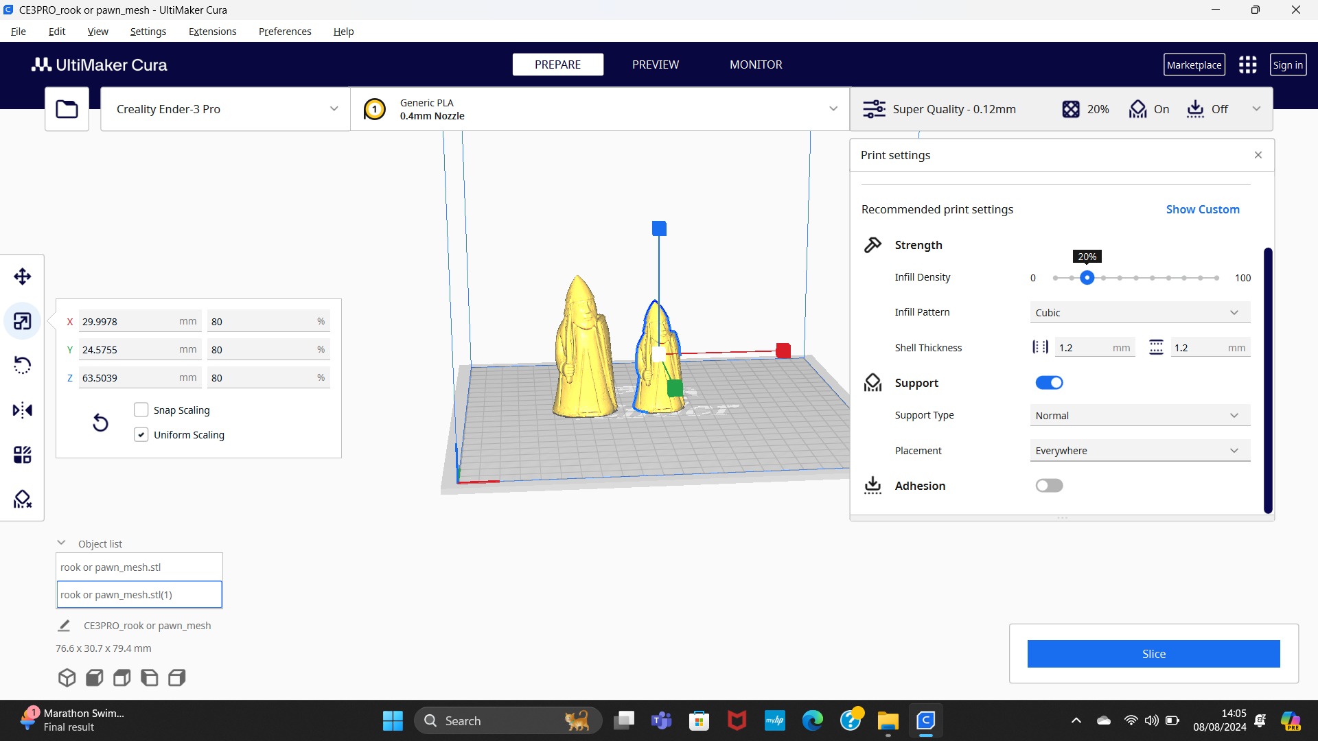Switch to the 3D view cube icon
This screenshot has width=1318, height=741.
click(67, 678)
